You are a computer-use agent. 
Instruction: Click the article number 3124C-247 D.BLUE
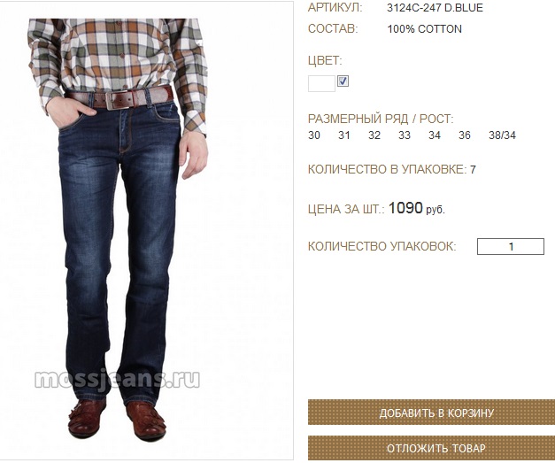[435, 8]
